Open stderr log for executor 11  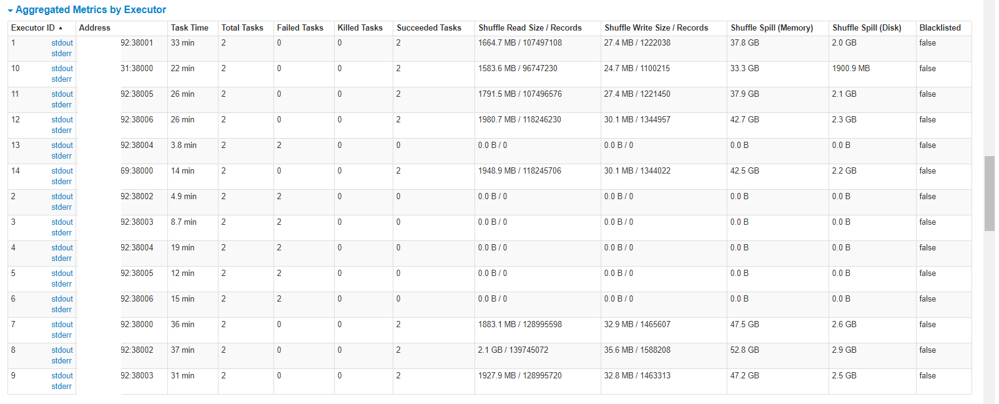61,105
